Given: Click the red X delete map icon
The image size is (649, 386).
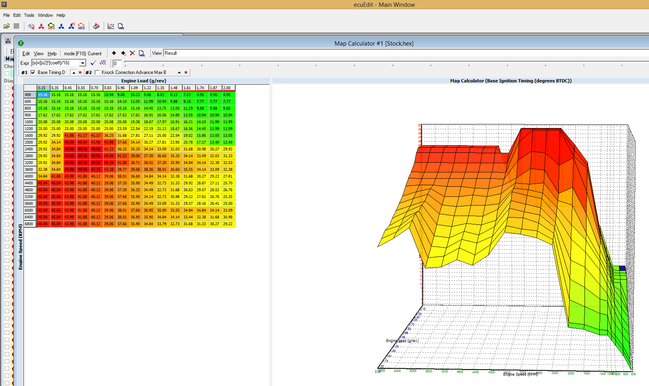Looking at the screenshot, I should point(132,53).
